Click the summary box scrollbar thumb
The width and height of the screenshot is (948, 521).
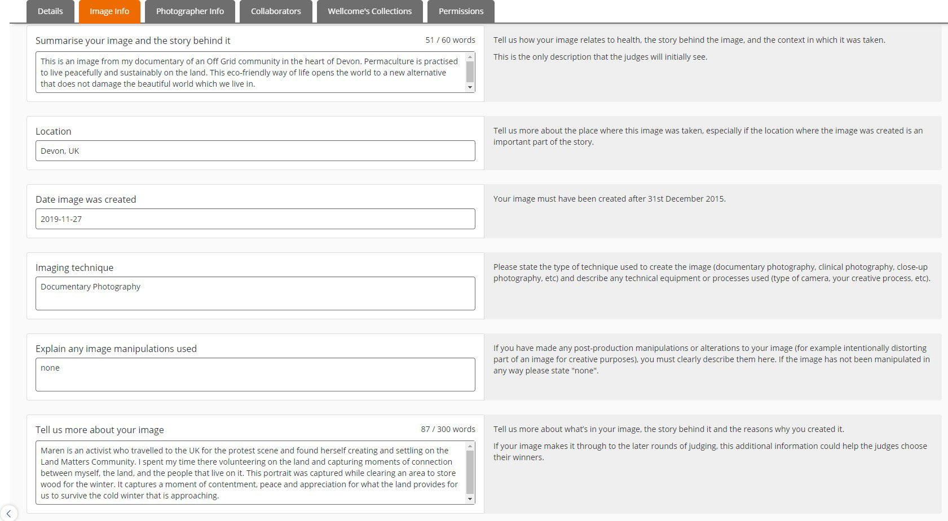470,72
